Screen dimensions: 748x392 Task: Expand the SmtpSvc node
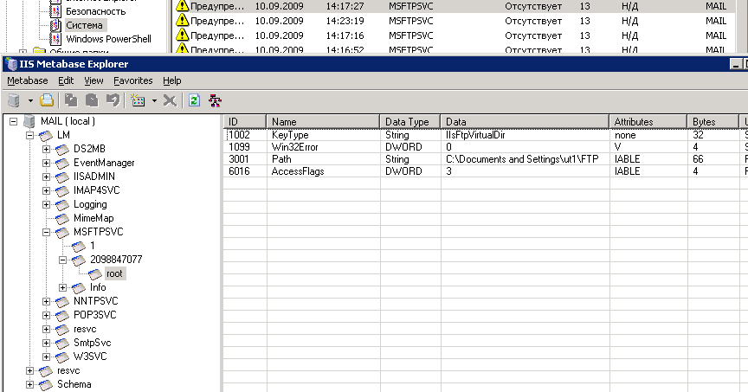pos(46,343)
